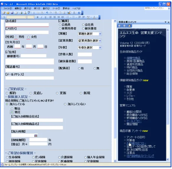Open the font size dropdown
The width and height of the screenshot is (172, 169).
(33, 17)
